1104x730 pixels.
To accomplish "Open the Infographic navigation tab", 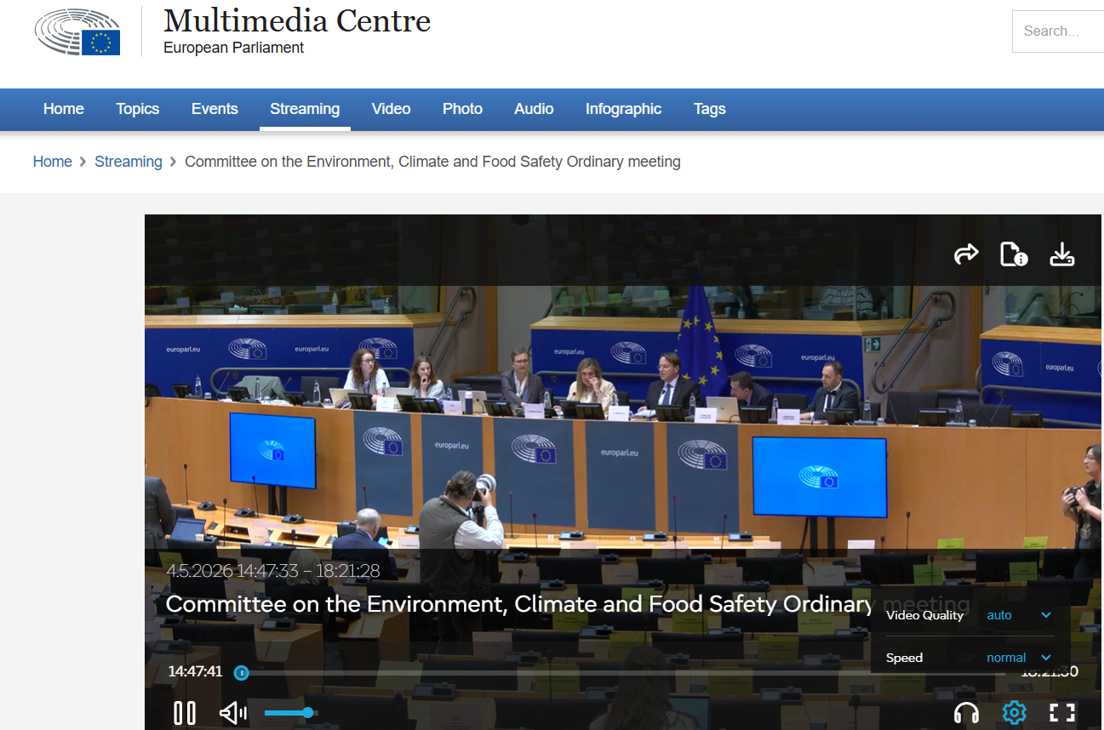I will pyautogui.click(x=623, y=109).
